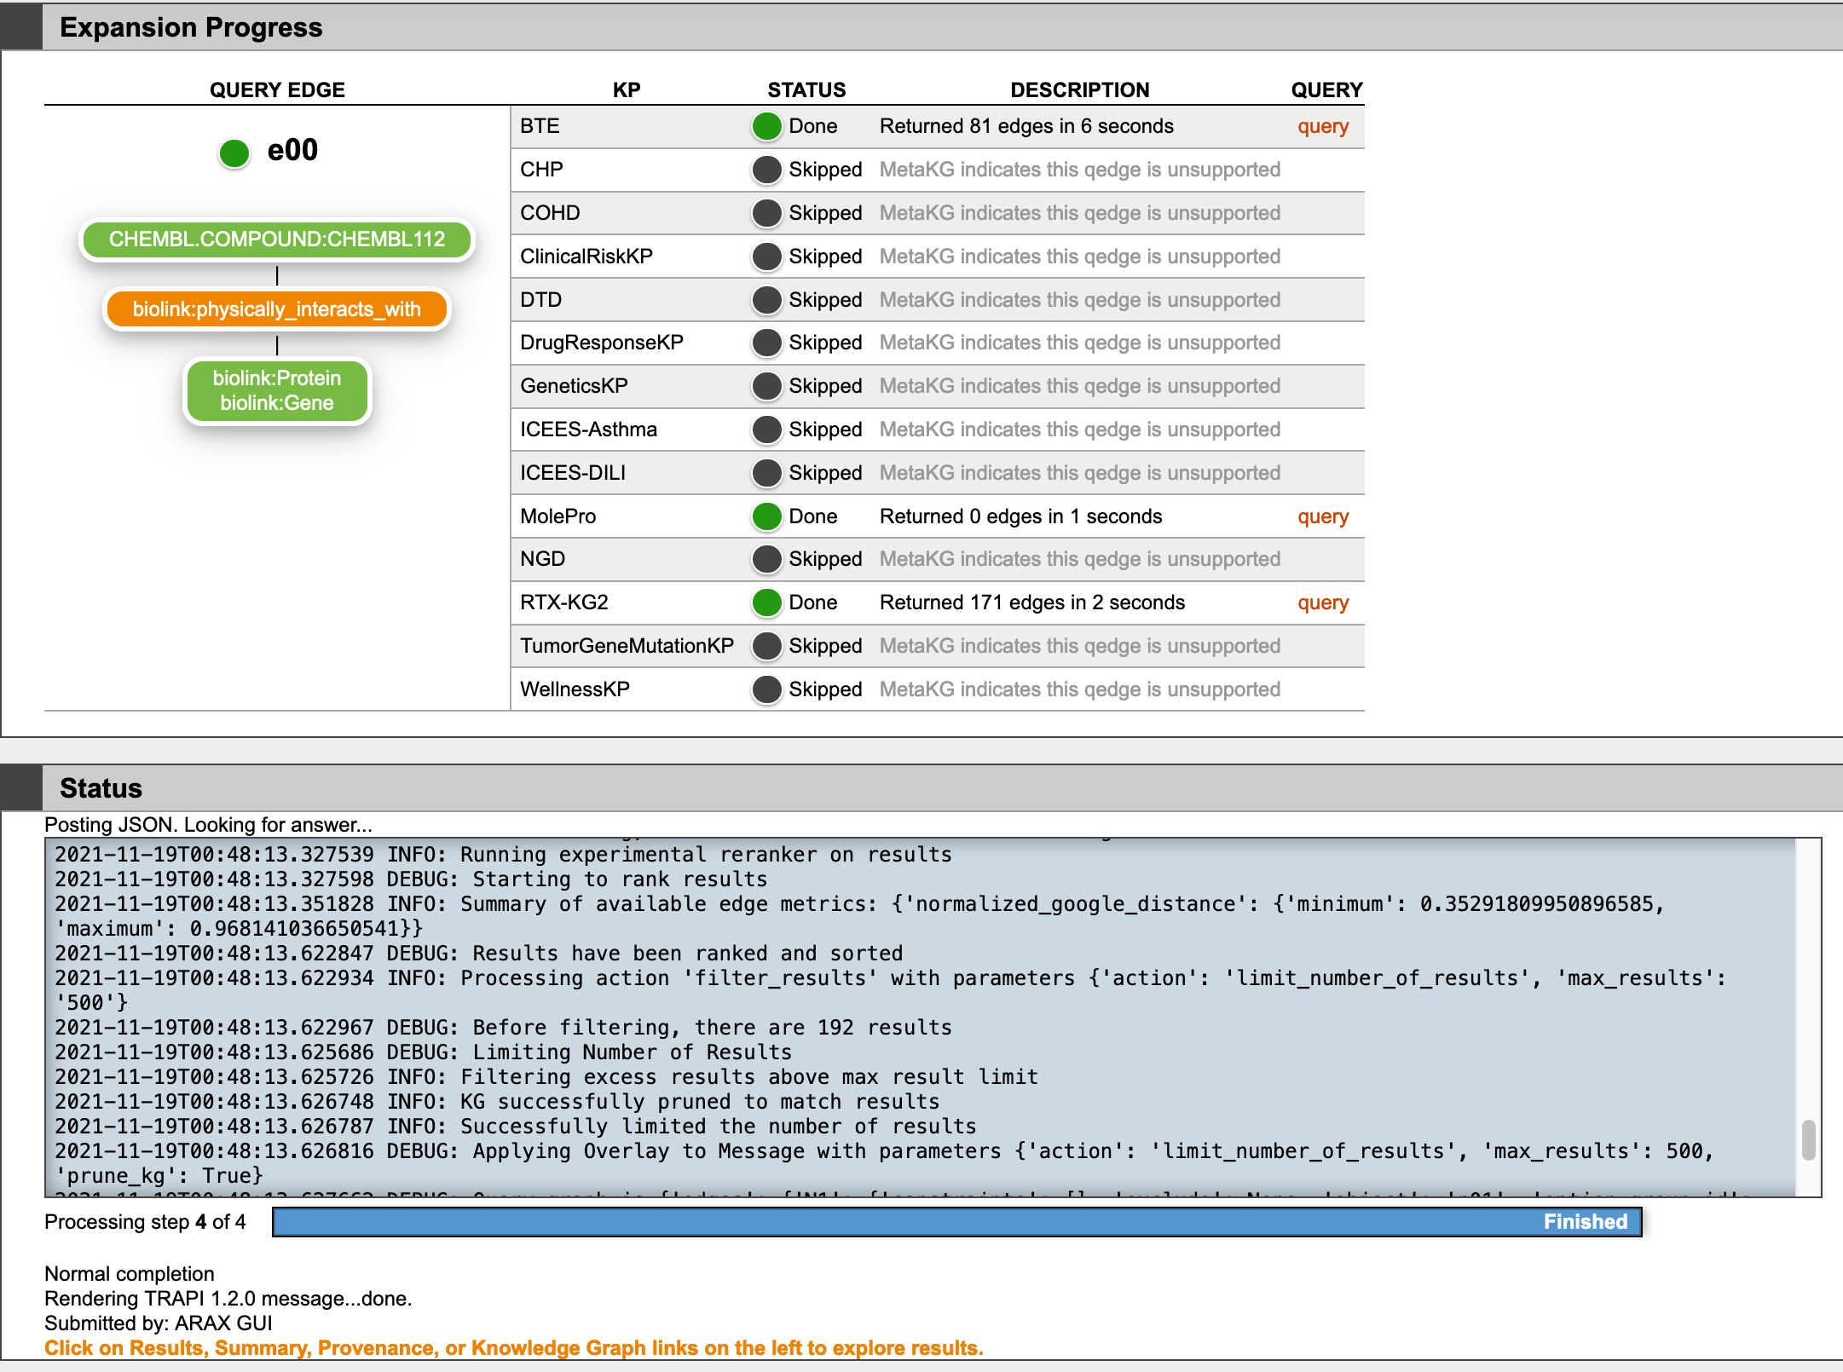The width and height of the screenshot is (1843, 1372).
Task: Click the grey Skipped indicator for CHP
Action: tap(767, 170)
